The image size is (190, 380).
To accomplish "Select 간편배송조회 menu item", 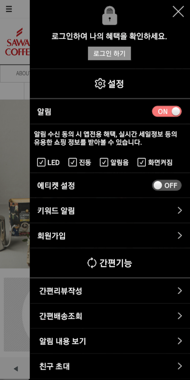I will tap(110, 316).
